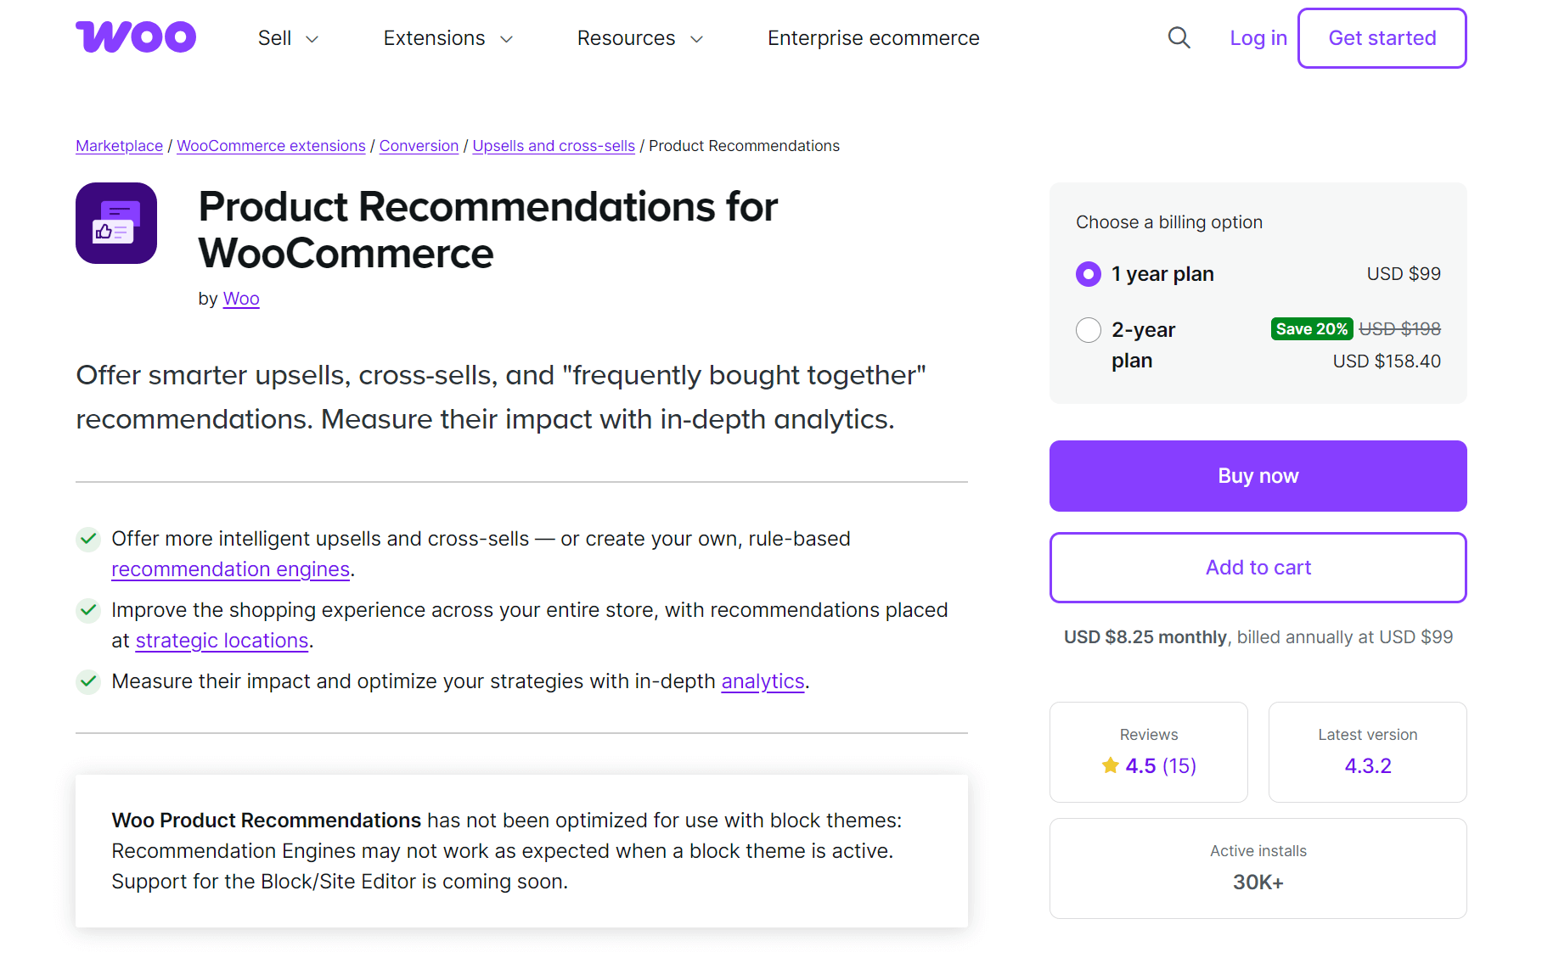
Task: Open the recommendation engines link
Action: pyautogui.click(x=230, y=569)
